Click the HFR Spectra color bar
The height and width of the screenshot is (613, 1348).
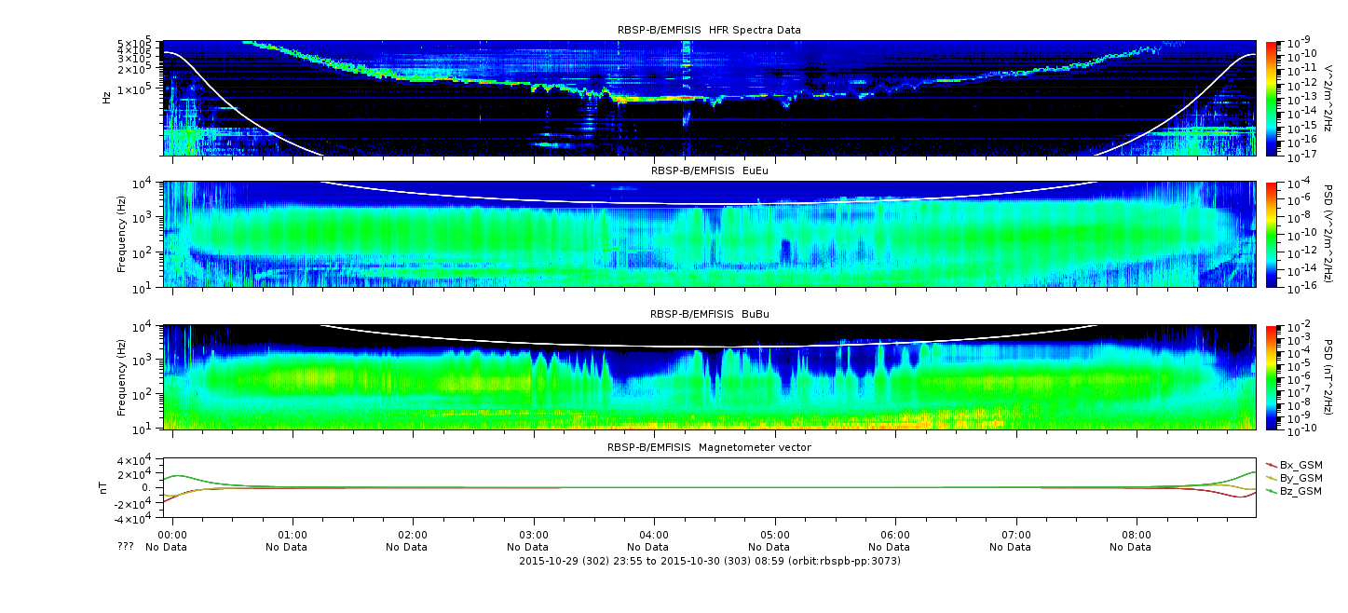(x=1271, y=98)
